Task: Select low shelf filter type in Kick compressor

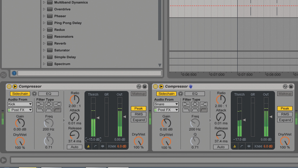Action: 40,104
